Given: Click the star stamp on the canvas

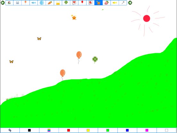Looking at the screenshot, I should coord(74,17).
